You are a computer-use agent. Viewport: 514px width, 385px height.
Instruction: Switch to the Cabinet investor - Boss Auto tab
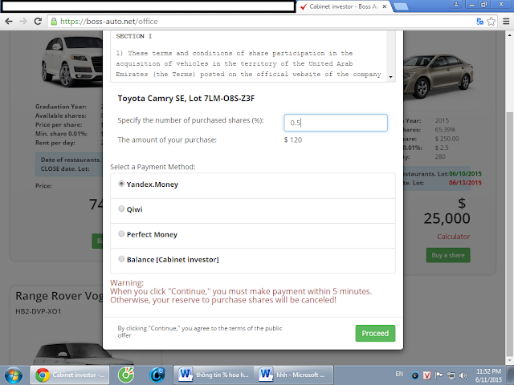coord(343,6)
